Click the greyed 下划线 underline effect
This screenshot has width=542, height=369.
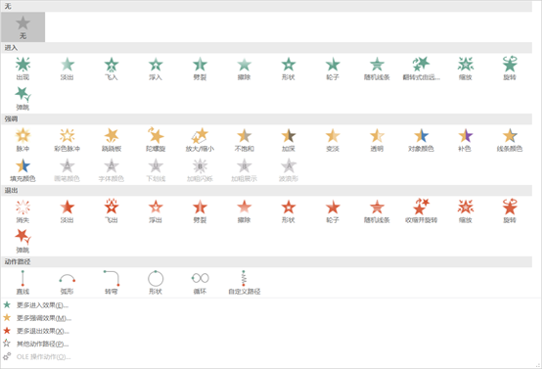156,170
